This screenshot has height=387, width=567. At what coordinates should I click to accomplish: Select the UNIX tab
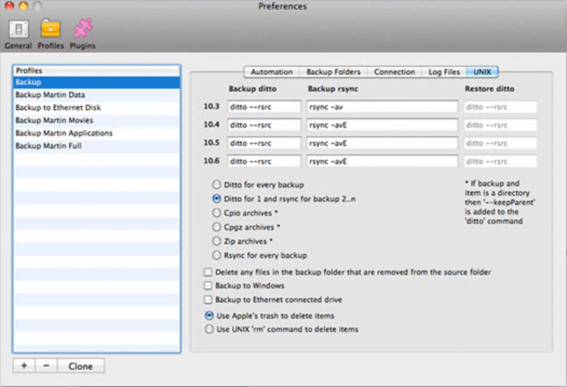click(x=483, y=72)
